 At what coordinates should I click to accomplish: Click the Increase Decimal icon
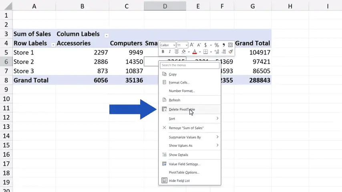pyautogui.click(x=217, y=52)
